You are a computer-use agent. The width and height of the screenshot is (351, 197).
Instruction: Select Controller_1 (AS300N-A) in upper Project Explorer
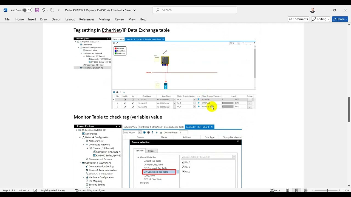(92, 68)
